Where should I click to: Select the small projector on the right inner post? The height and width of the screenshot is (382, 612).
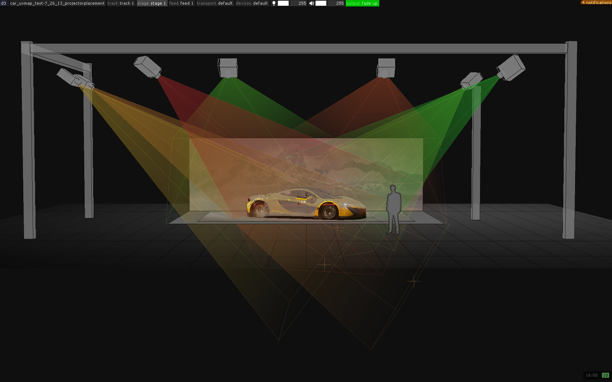click(x=471, y=81)
